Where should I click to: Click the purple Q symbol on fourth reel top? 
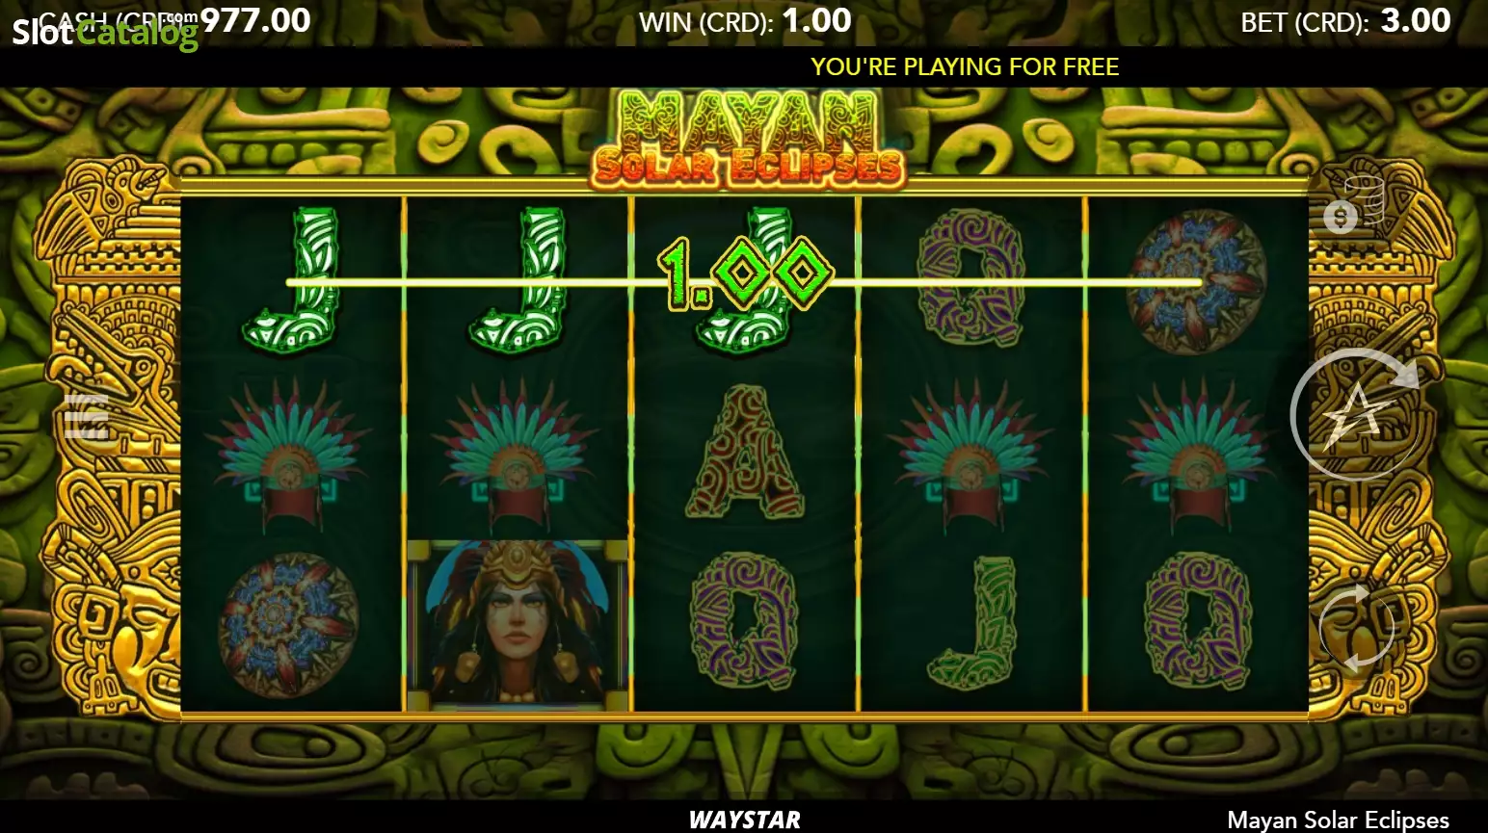(x=971, y=279)
